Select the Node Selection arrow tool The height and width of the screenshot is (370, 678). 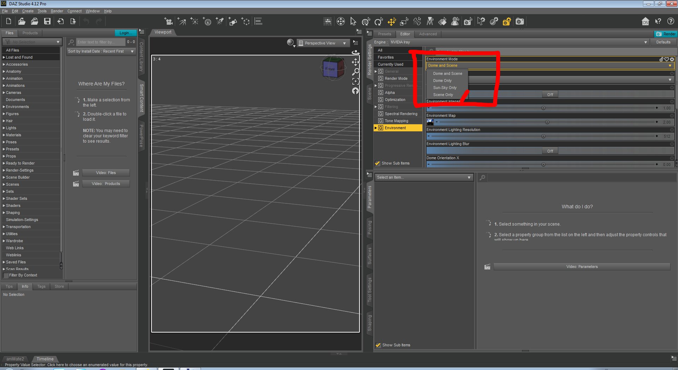(353, 22)
